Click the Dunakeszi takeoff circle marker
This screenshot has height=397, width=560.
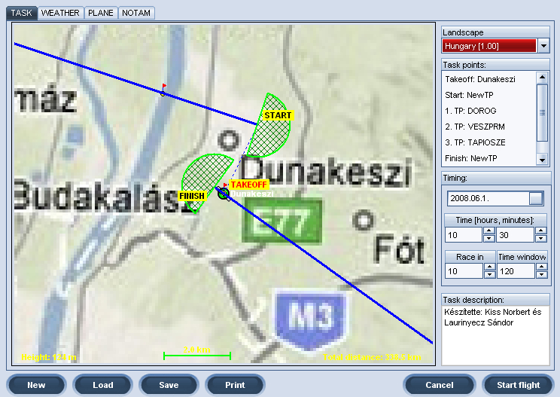222,194
